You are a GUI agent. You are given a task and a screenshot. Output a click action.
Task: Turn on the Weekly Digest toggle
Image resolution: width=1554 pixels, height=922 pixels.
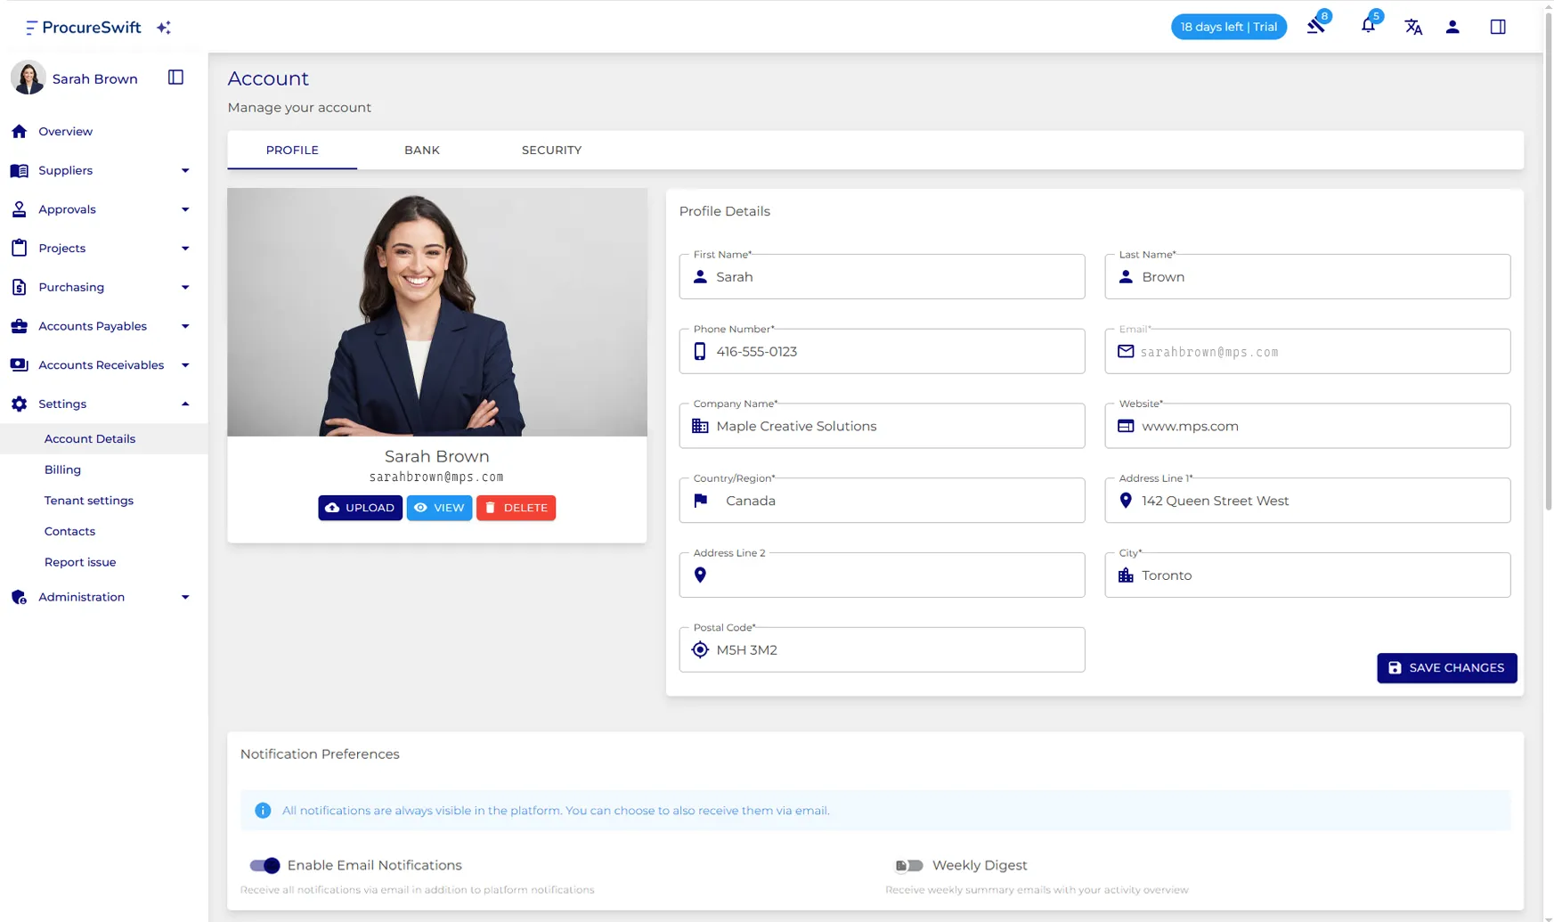(x=908, y=865)
